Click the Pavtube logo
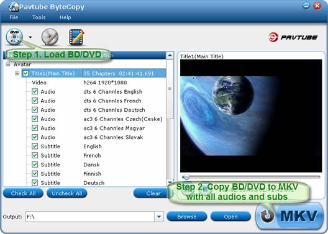Image resolution: width=328 pixels, height=234 pixels. pos(293,37)
